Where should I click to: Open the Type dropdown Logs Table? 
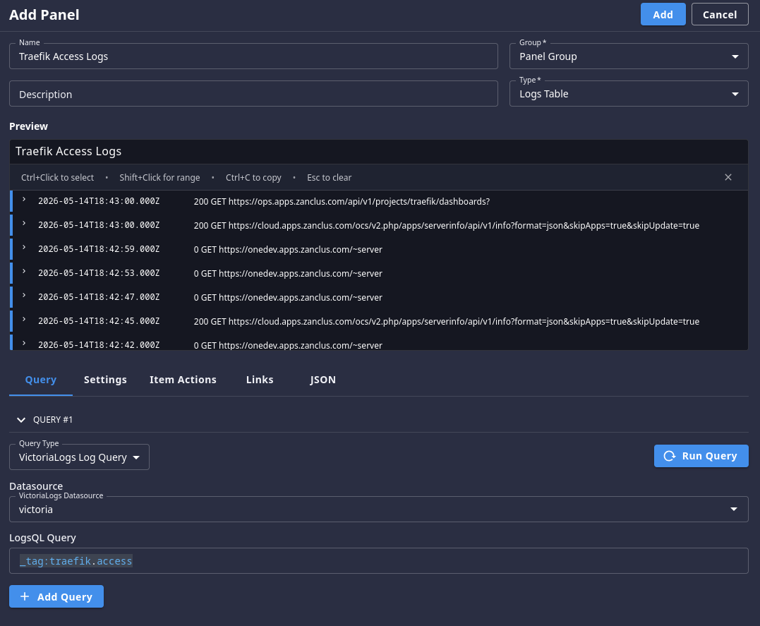pyautogui.click(x=629, y=94)
